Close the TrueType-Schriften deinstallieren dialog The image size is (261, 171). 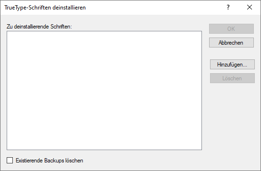coord(250,7)
